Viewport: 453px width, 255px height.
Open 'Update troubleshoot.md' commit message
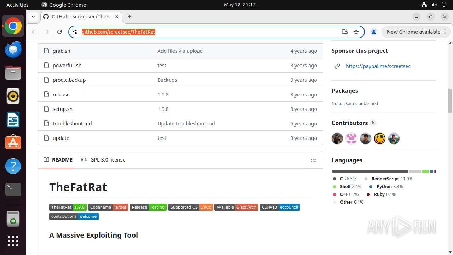coord(186,124)
